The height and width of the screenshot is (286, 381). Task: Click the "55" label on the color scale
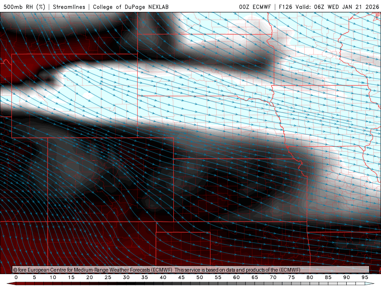(218, 277)
